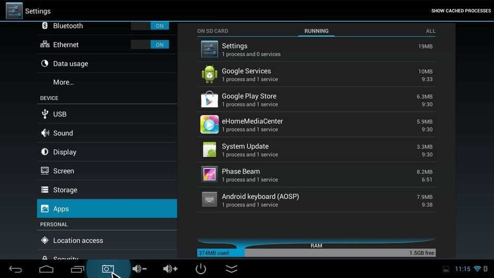This screenshot has height=278, width=494.
Task: Tap the Home navigation button
Action: [x=46, y=269]
